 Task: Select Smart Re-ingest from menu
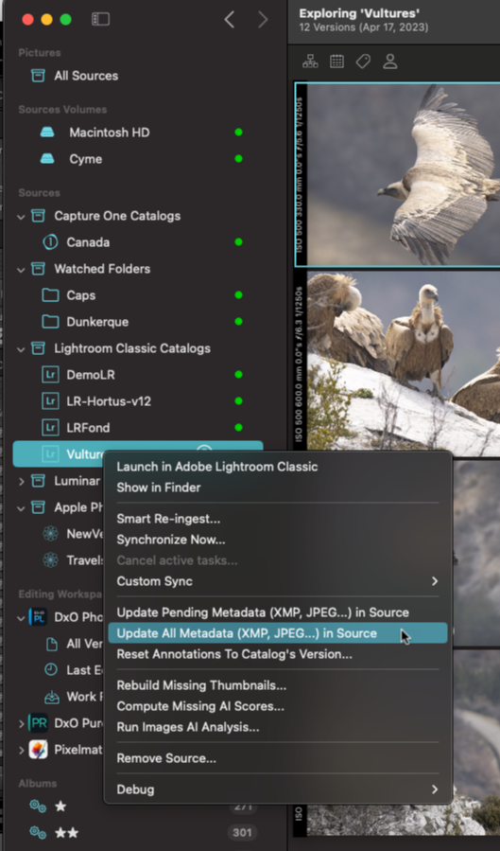coord(278,519)
